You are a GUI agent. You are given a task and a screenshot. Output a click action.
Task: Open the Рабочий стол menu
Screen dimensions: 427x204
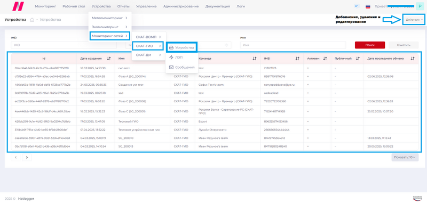(74, 6)
